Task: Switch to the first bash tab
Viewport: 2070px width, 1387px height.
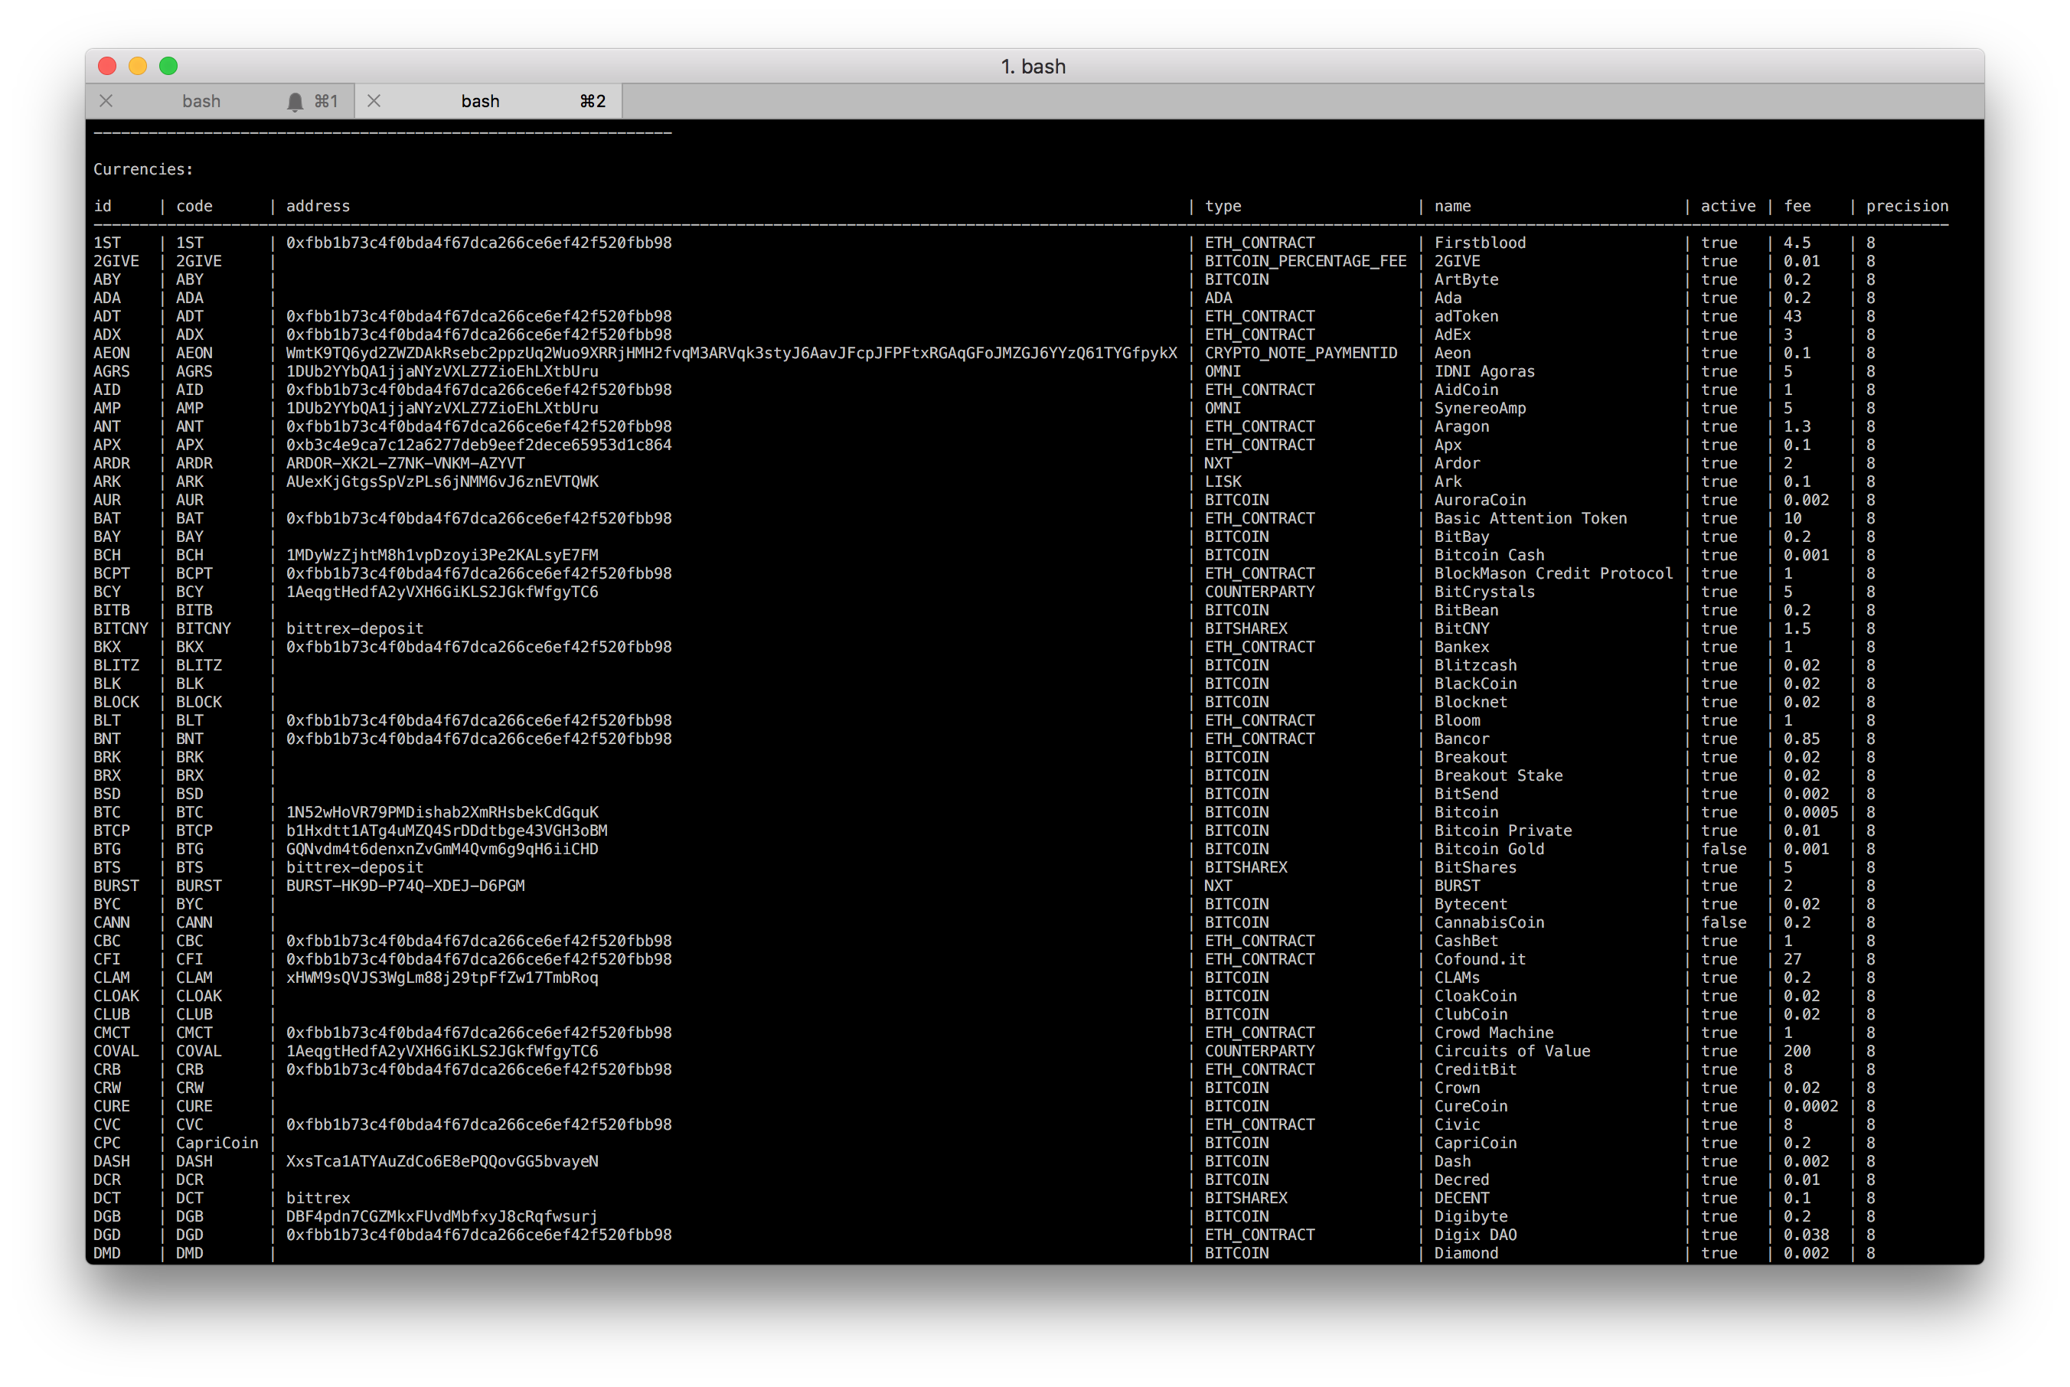Action: pos(201,101)
